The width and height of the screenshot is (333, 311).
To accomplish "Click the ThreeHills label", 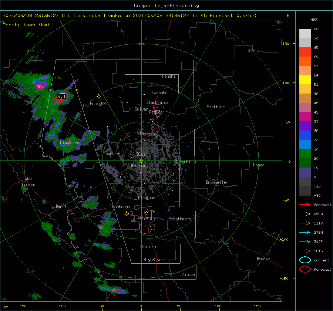I will coord(186,162).
